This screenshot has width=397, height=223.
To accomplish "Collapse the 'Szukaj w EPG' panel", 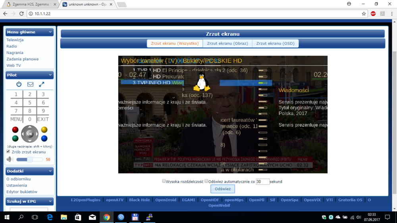I will [x=50, y=201].
